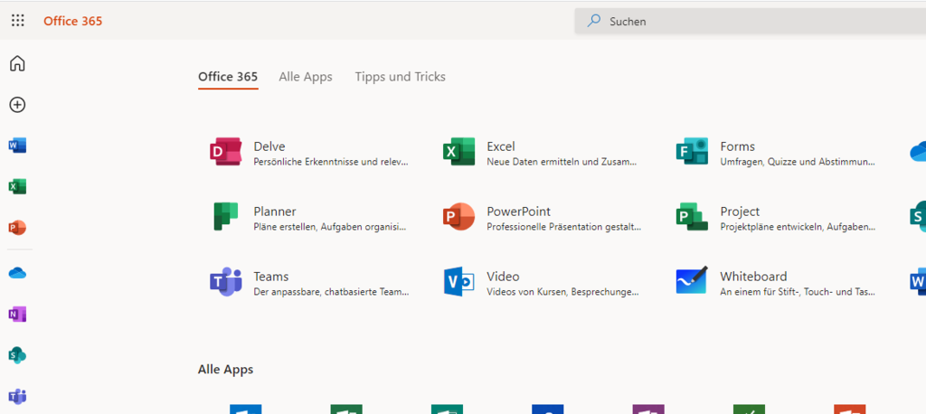This screenshot has height=414, width=926.
Task: Click 'Professionelle Präsentation' PowerPoint description
Action: pos(564,227)
